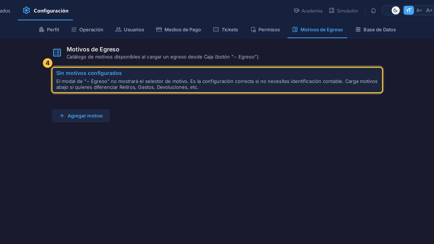Switch to the Usuarios tab

tap(130, 30)
